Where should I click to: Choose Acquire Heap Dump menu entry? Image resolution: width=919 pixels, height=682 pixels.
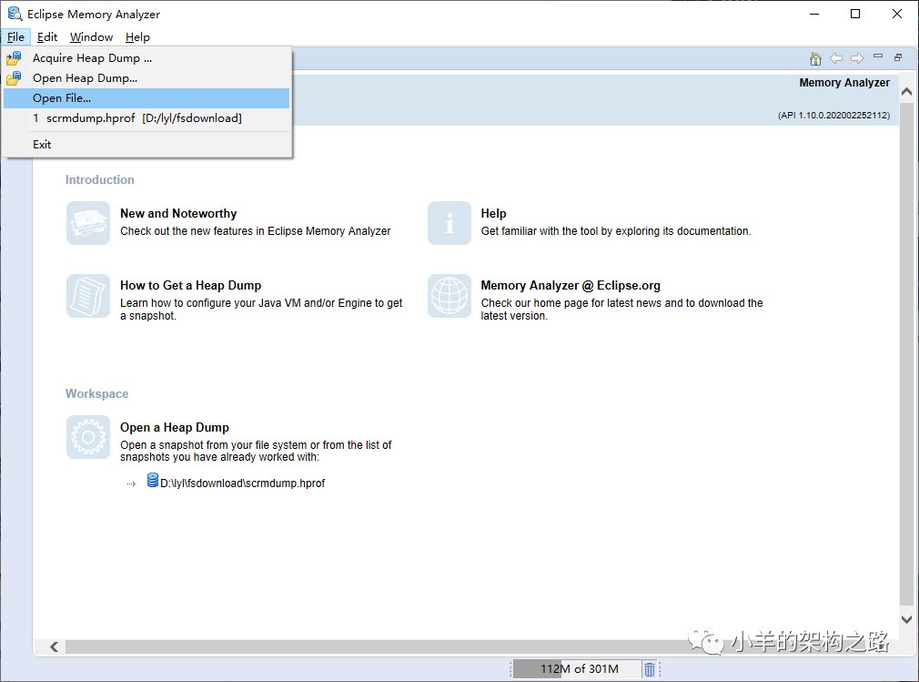point(146,58)
